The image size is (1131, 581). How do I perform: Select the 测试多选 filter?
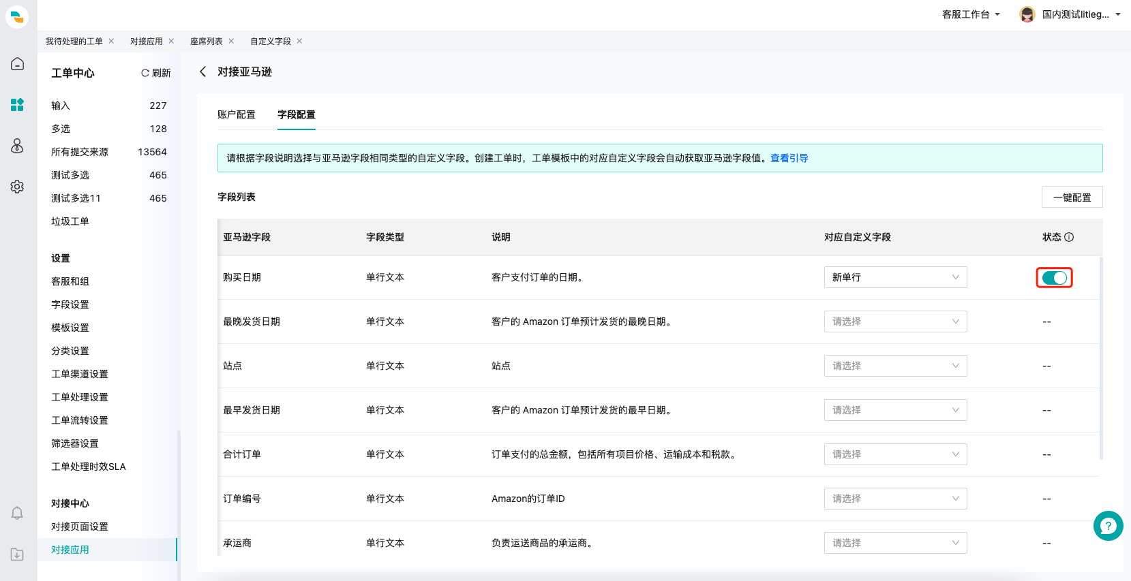(x=109, y=175)
